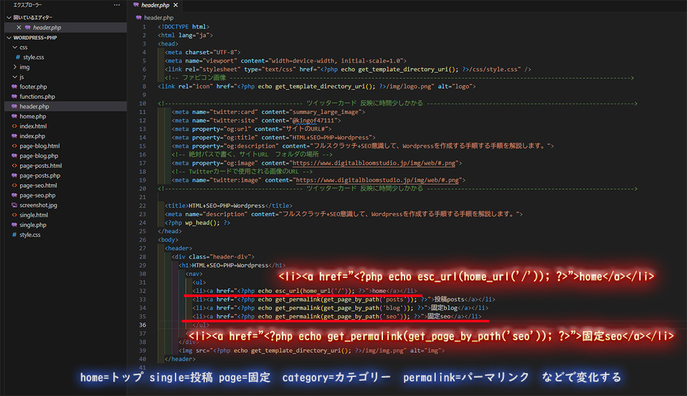Click the <img src> line on line 39

(312, 350)
